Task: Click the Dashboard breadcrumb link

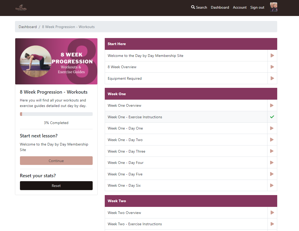Action: (x=28, y=27)
